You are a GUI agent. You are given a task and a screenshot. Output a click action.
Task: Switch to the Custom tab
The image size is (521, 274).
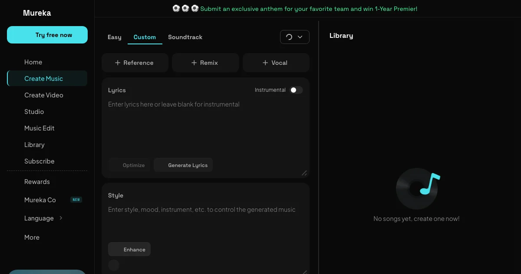point(145,37)
